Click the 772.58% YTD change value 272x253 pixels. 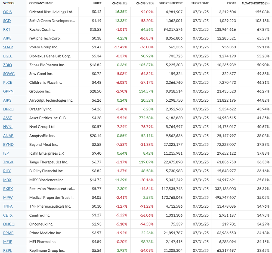pos(146,118)
